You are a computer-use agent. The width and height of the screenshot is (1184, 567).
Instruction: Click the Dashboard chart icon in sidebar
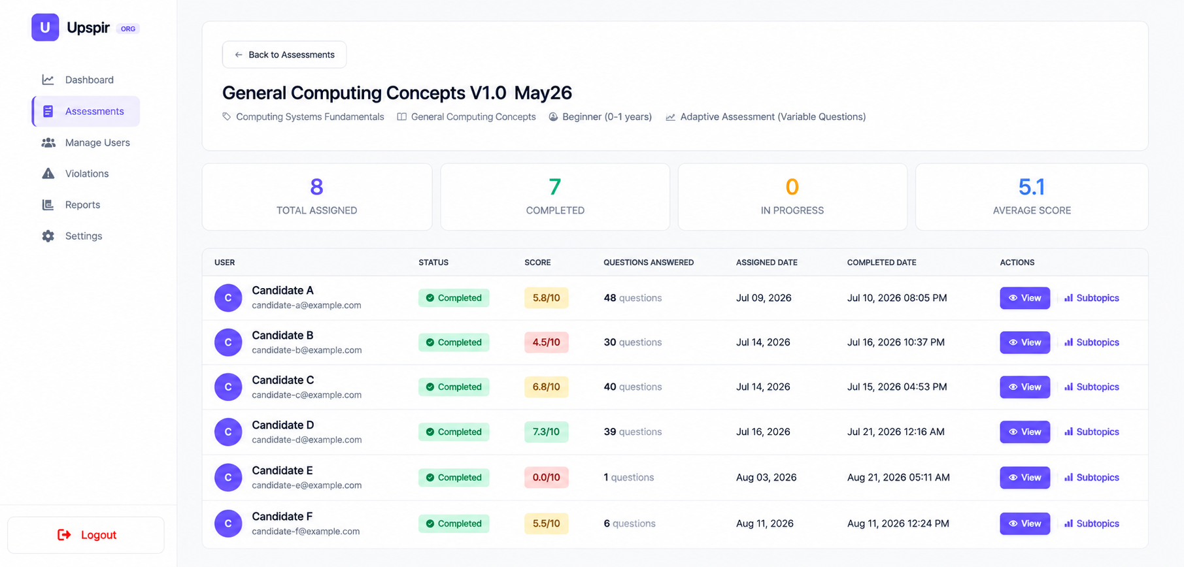(48, 80)
